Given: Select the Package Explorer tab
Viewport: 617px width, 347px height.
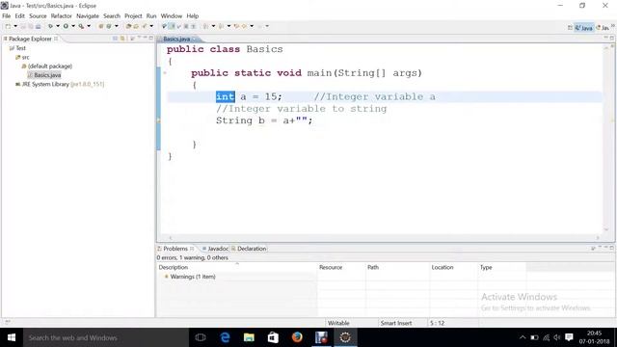Looking at the screenshot, I should (x=30, y=39).
